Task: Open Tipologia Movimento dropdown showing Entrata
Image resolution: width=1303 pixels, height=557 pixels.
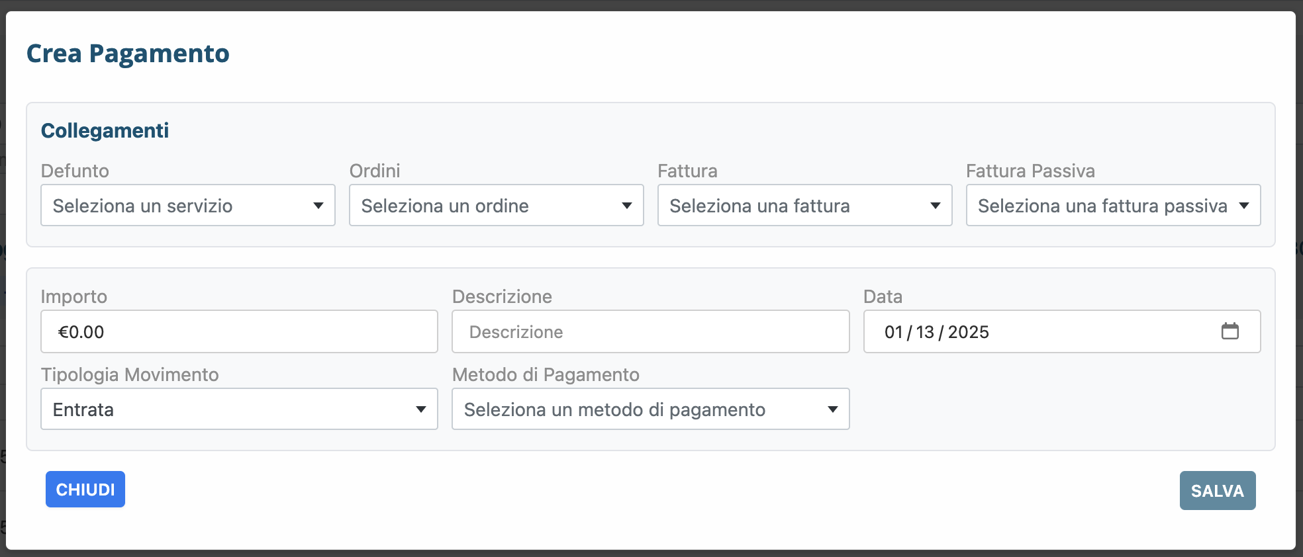Action: pos(239,409)
